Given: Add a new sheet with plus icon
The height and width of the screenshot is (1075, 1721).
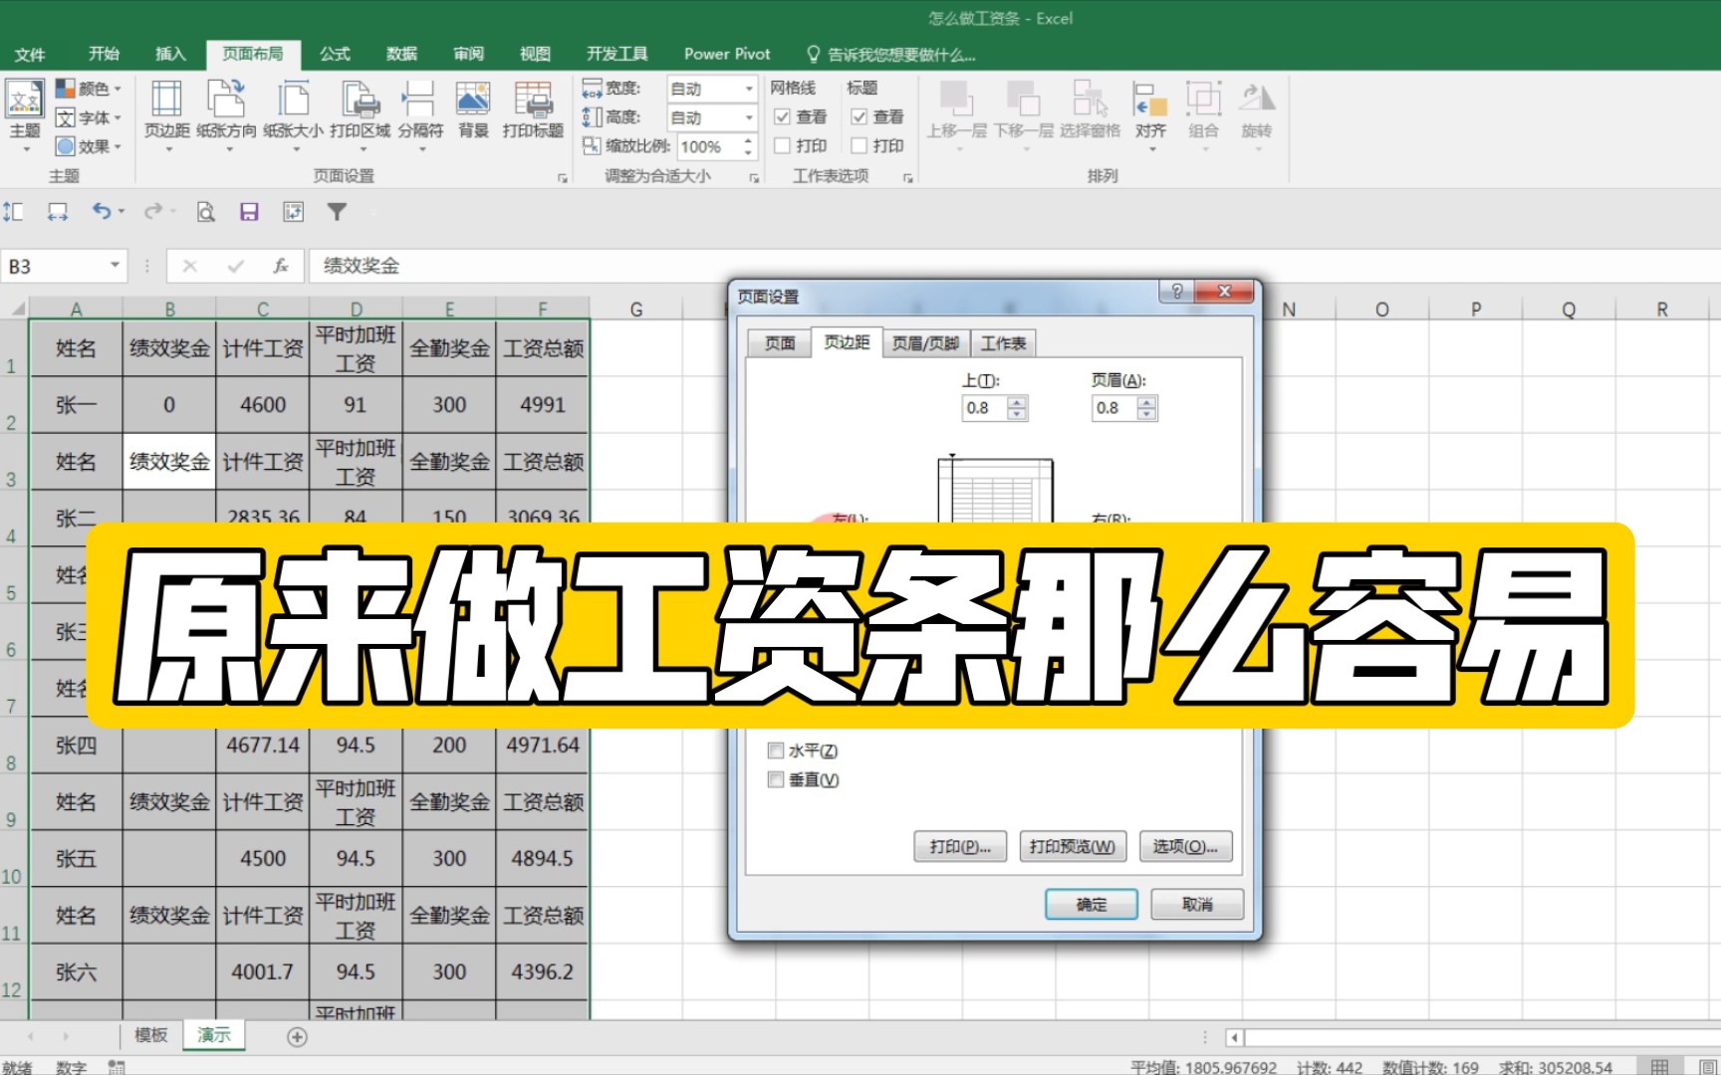Looking at the screenshot, I should pos(297,1037).
